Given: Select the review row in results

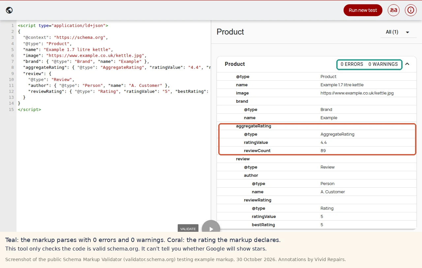Looking at the screenshot, I should point(316,159).
